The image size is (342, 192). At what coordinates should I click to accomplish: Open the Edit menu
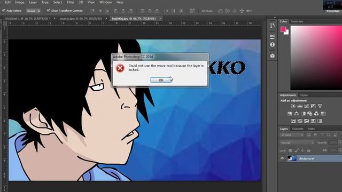click(7, 2)
